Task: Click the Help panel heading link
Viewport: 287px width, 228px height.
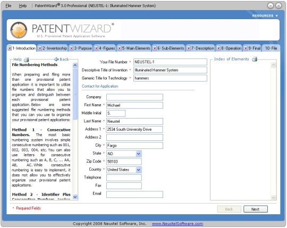Action: click(18, 60)
